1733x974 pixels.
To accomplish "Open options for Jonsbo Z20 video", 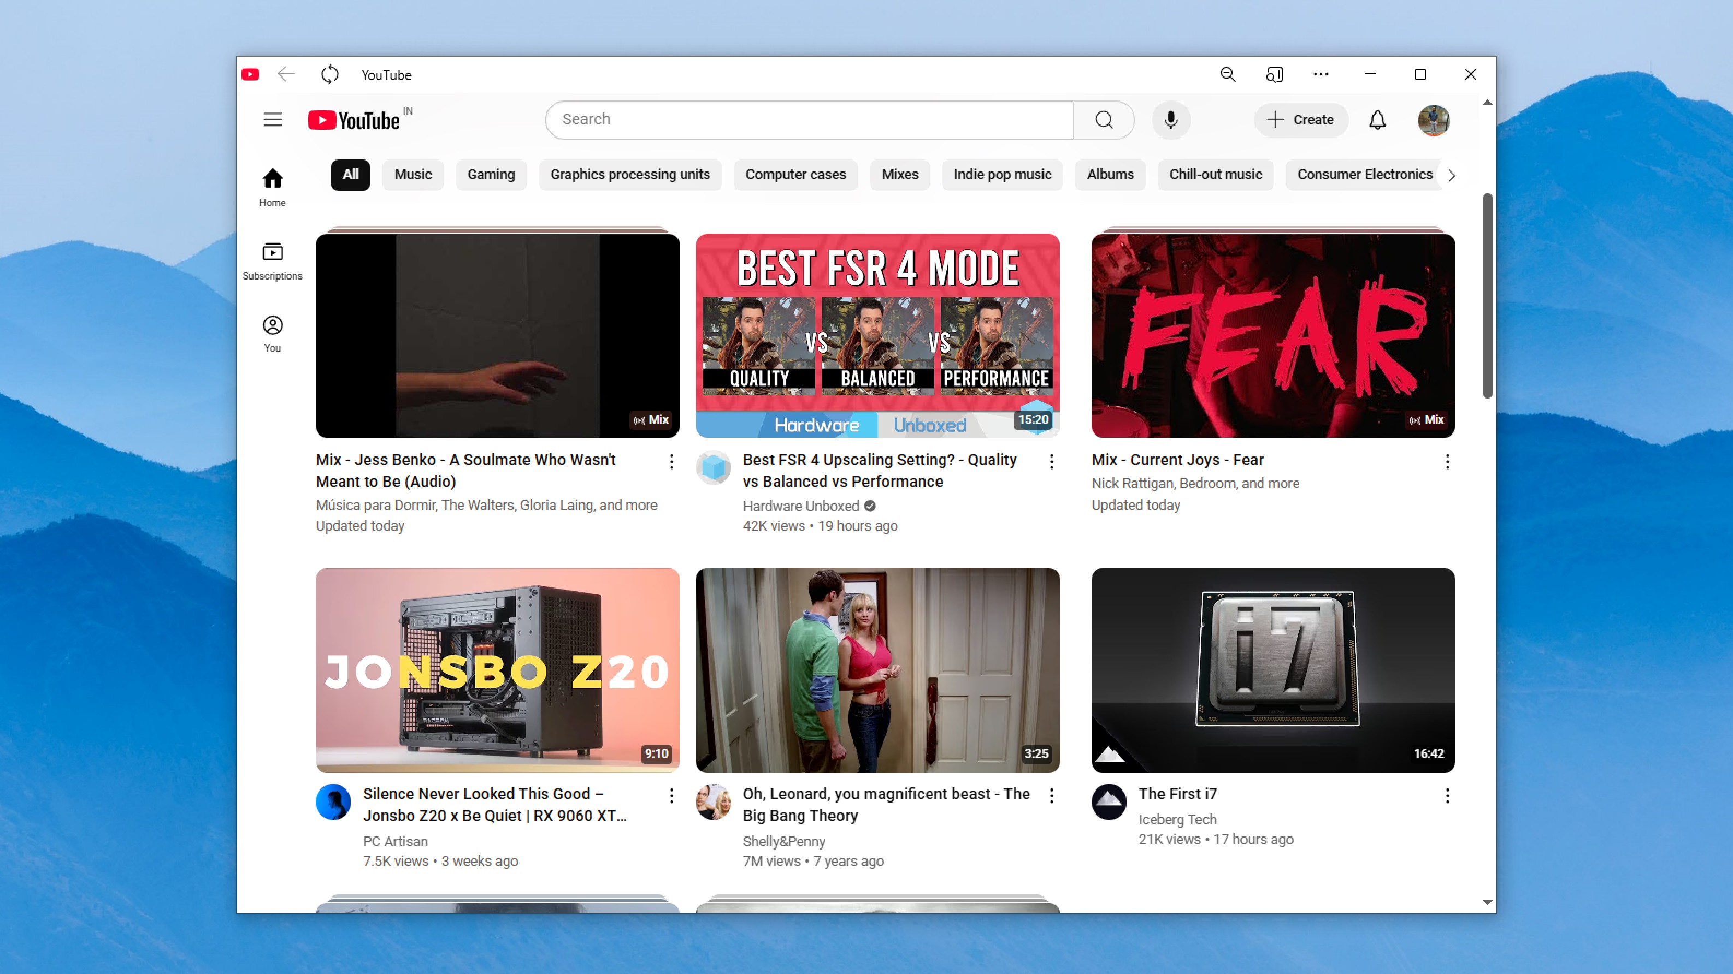I will [x=671, y=796].
